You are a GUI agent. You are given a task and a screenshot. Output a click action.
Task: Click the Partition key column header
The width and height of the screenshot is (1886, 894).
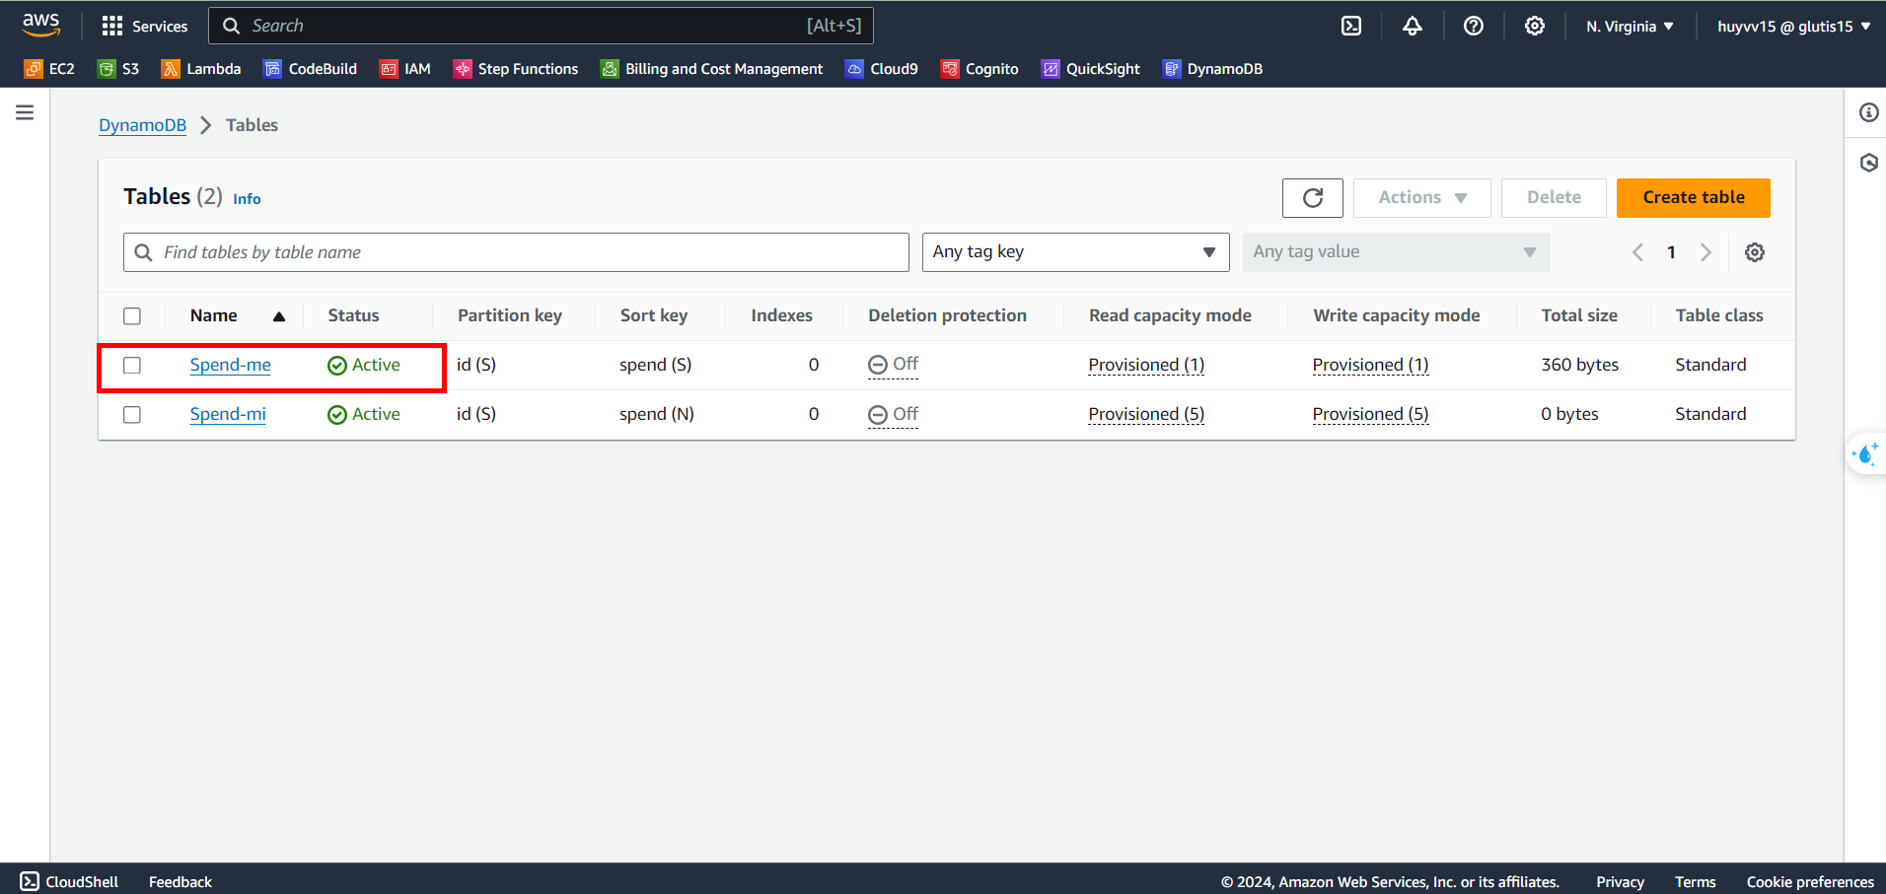(509, 315)
